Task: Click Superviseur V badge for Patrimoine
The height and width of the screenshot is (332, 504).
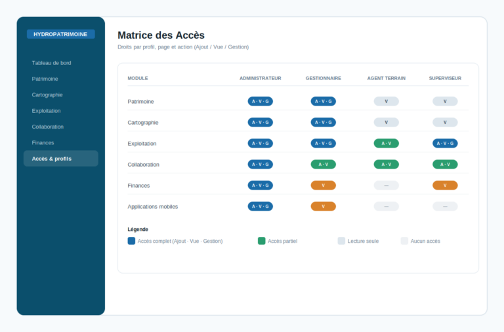Action: 445,101
